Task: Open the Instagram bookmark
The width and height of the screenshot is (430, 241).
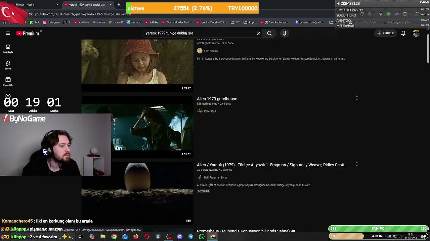Action: (51, 22)
